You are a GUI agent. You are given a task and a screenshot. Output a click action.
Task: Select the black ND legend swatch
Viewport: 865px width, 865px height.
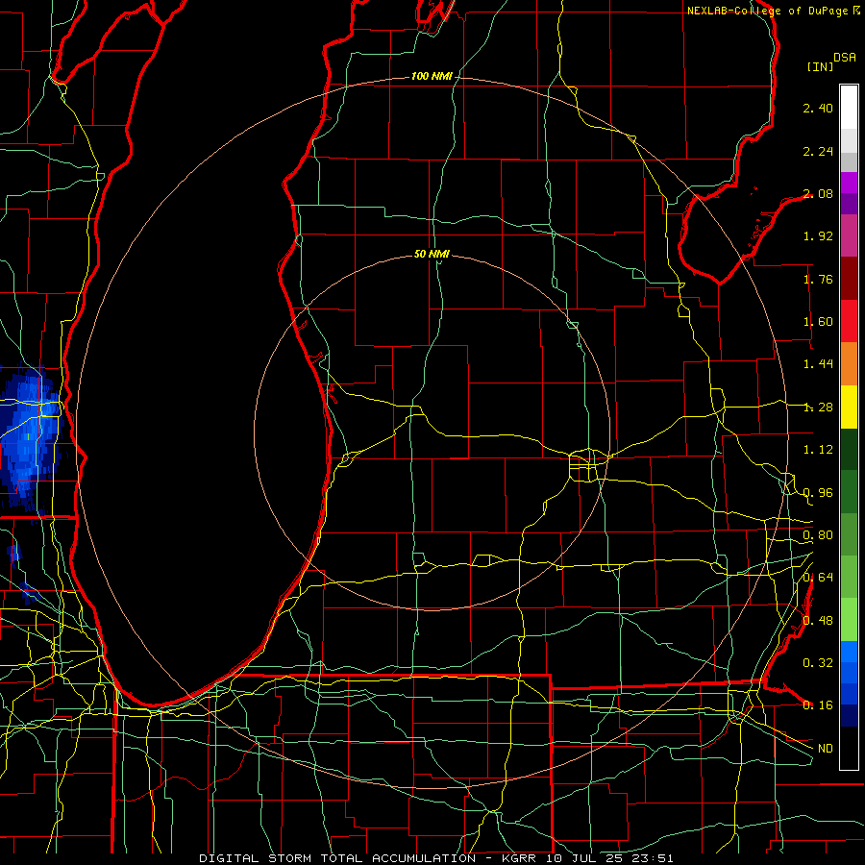tap(849, 748)
